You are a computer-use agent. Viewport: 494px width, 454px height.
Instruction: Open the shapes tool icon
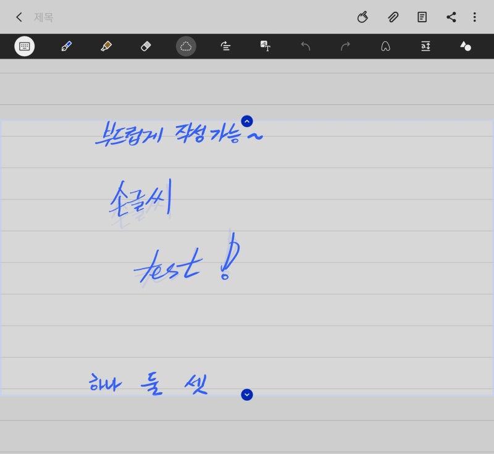(466, 46)
